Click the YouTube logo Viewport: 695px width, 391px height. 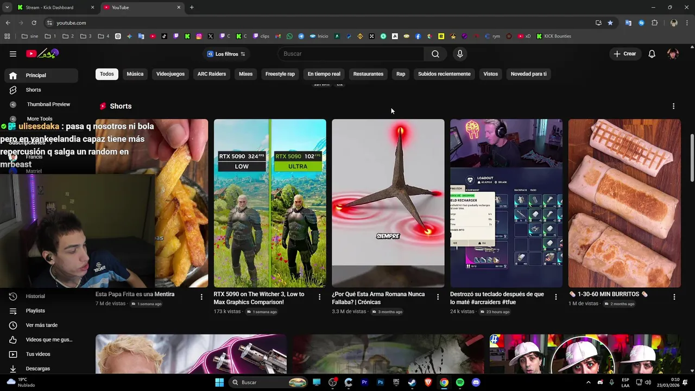coord(42,53)
